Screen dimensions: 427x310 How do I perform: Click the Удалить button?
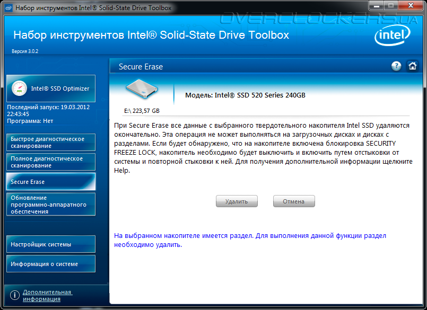[x=237, y=201]
